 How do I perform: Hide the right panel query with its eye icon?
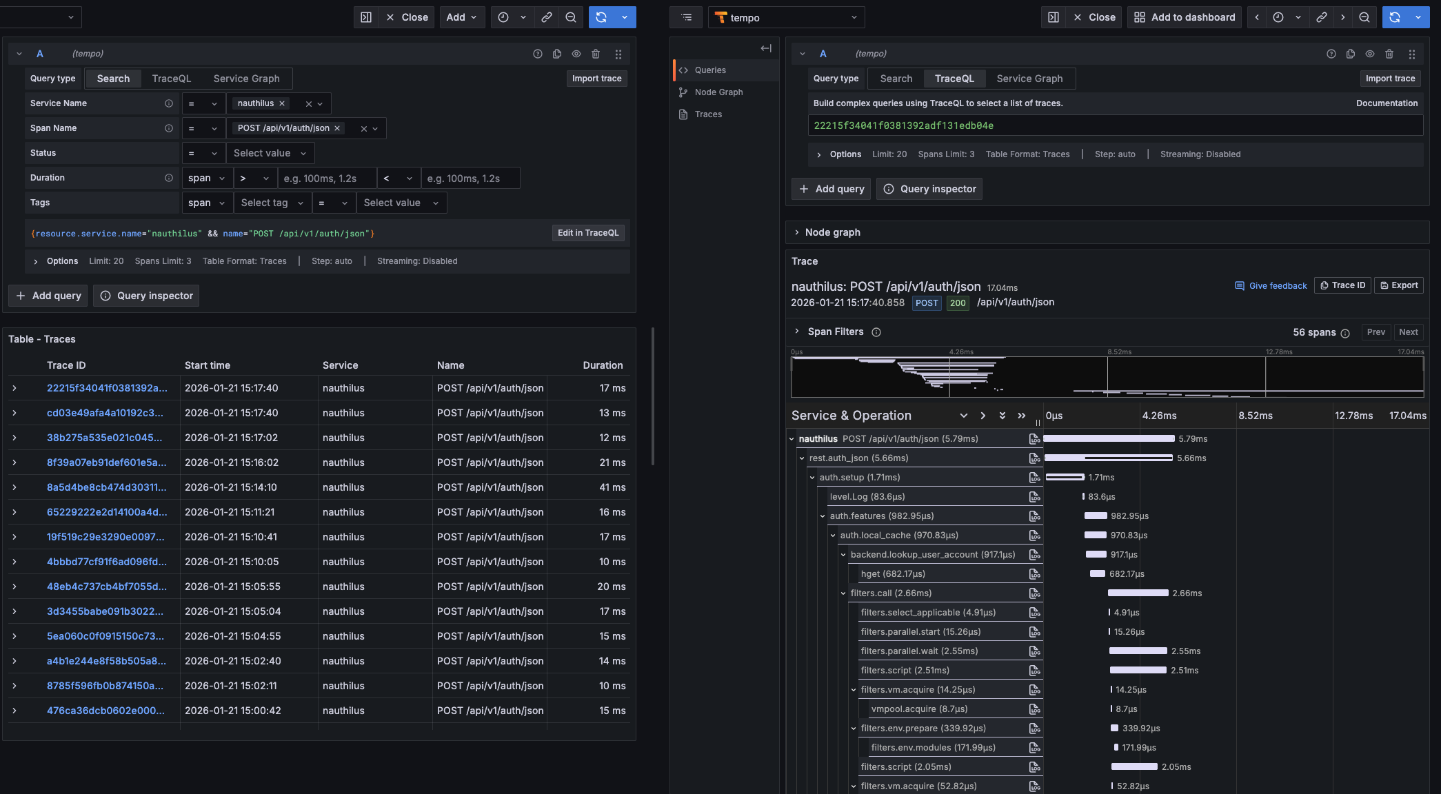pos(1369,53)
